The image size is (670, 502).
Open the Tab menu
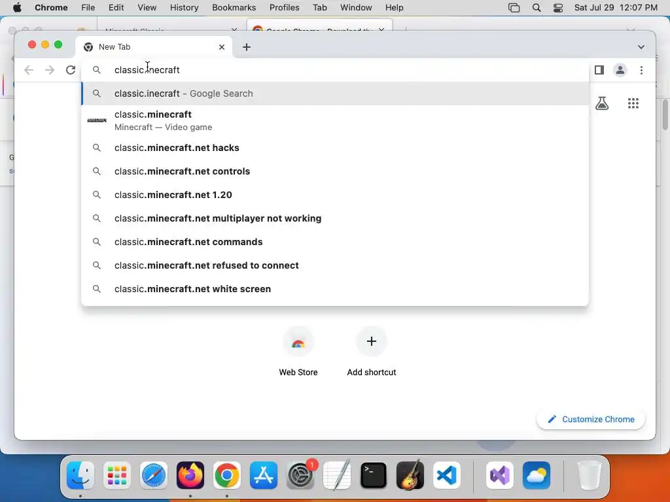click(x=319, y=8)
